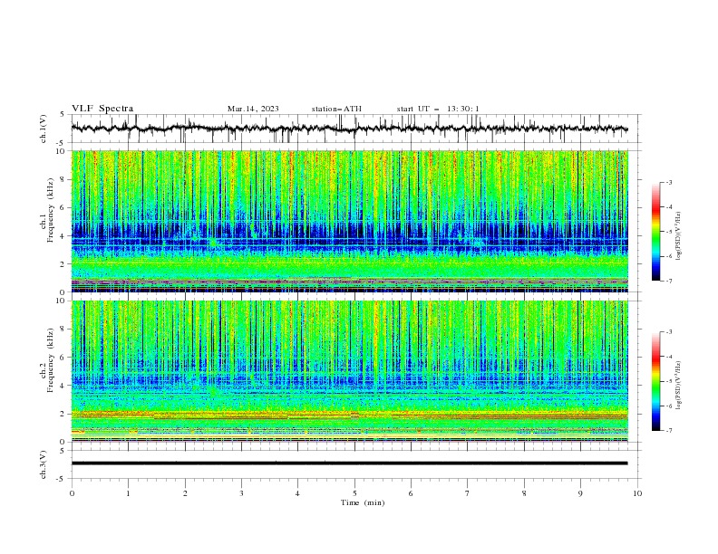The height and width of the screenshot is (554, 718).
Task: Click the "1" tick on the time axis
Action: [128, 493]
